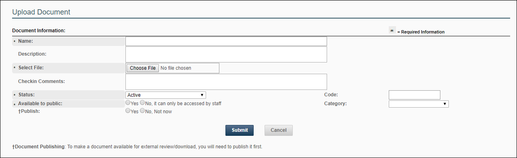
Task: Click the Choose File button
Action: (143, 68)
